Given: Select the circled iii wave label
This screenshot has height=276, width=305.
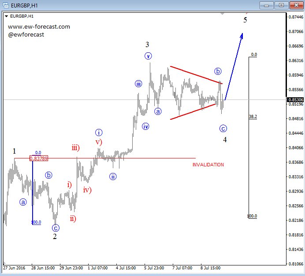Looking at the screenshot, I should 138,84.
